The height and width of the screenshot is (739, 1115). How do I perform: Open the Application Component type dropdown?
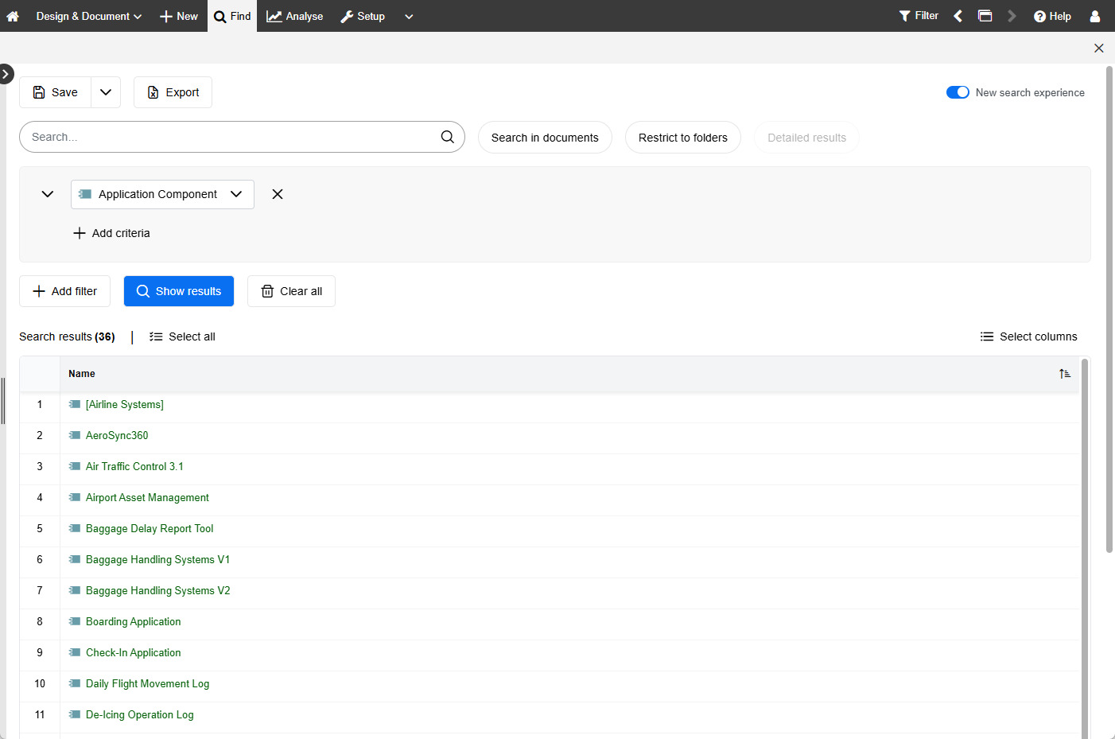point(236,194)
